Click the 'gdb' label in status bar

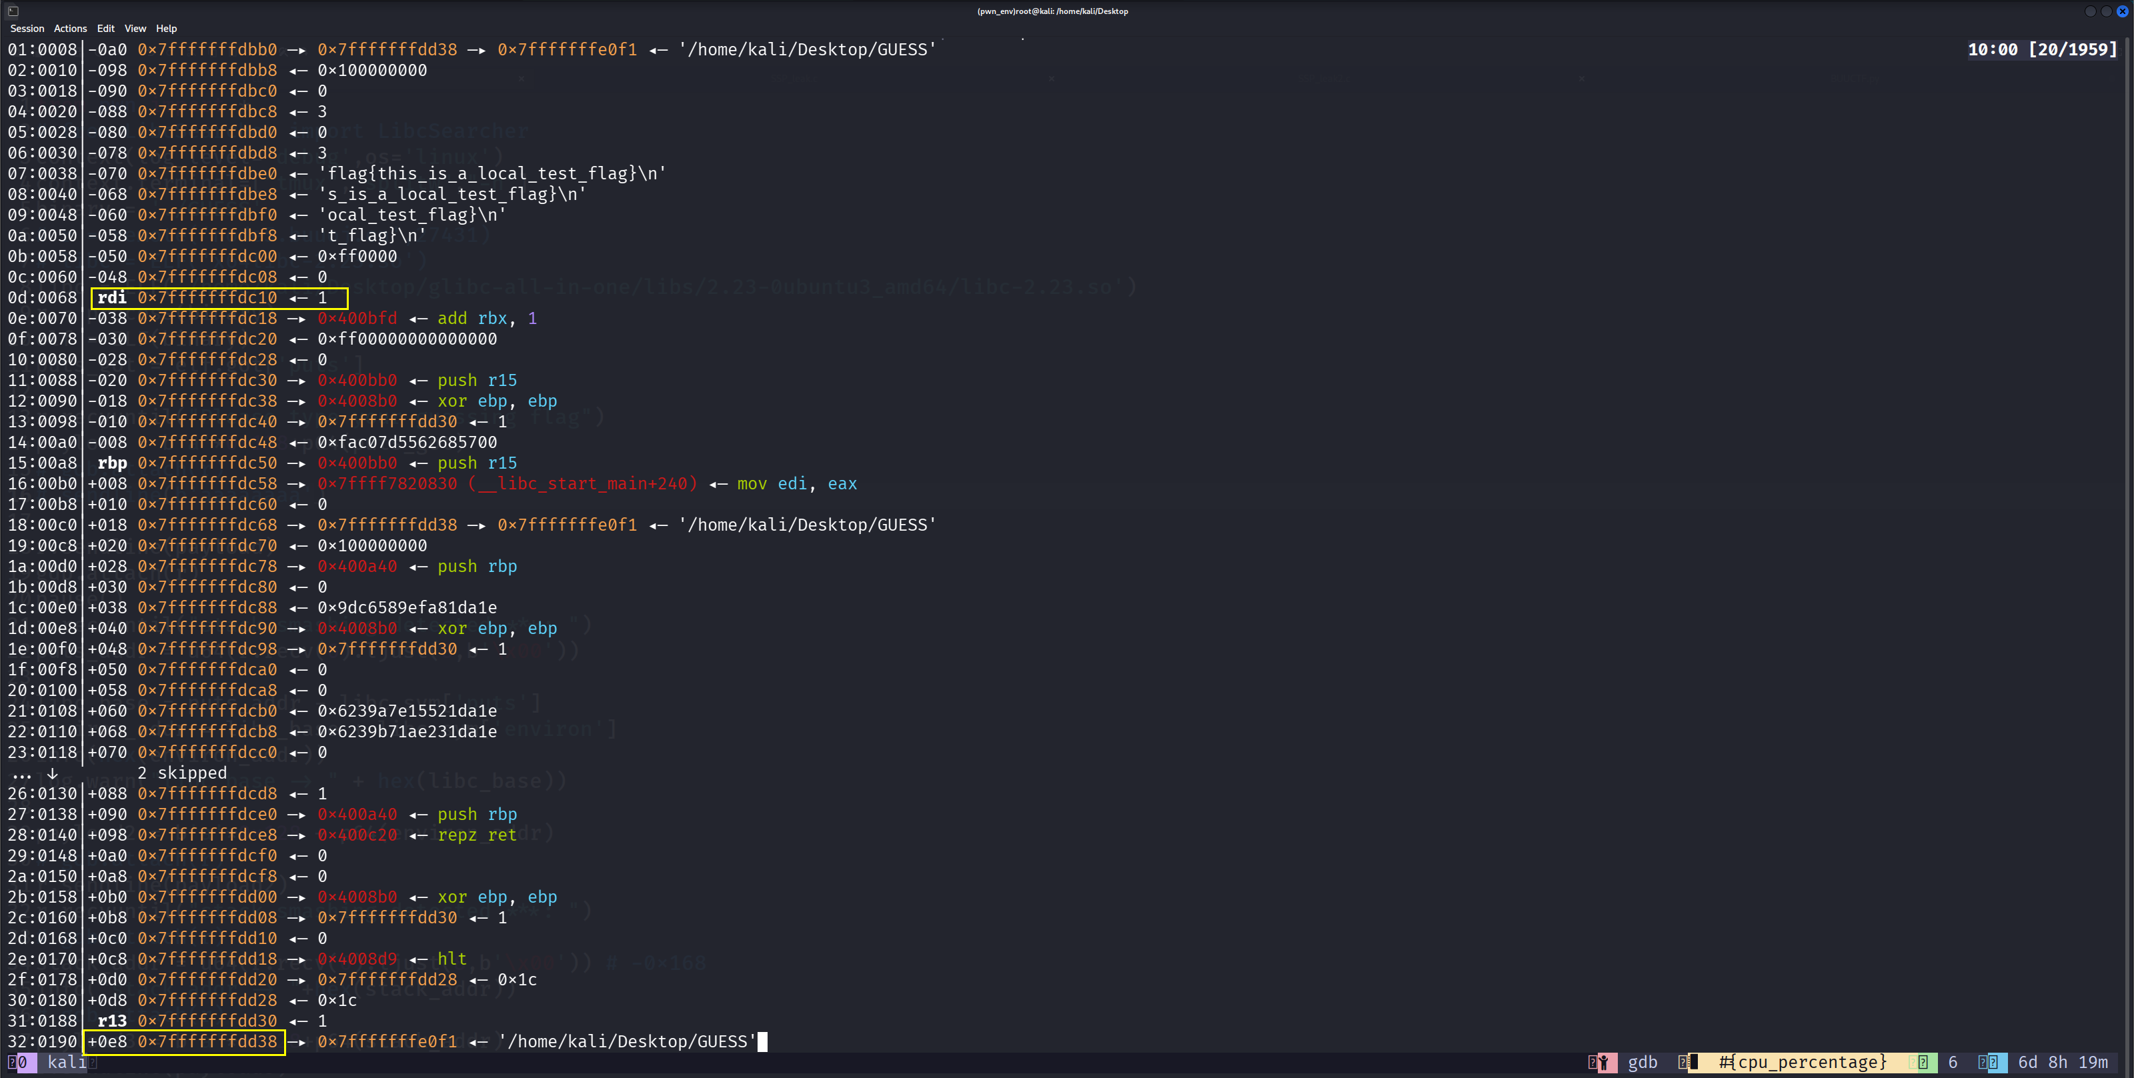[x=1643, y=1062]
